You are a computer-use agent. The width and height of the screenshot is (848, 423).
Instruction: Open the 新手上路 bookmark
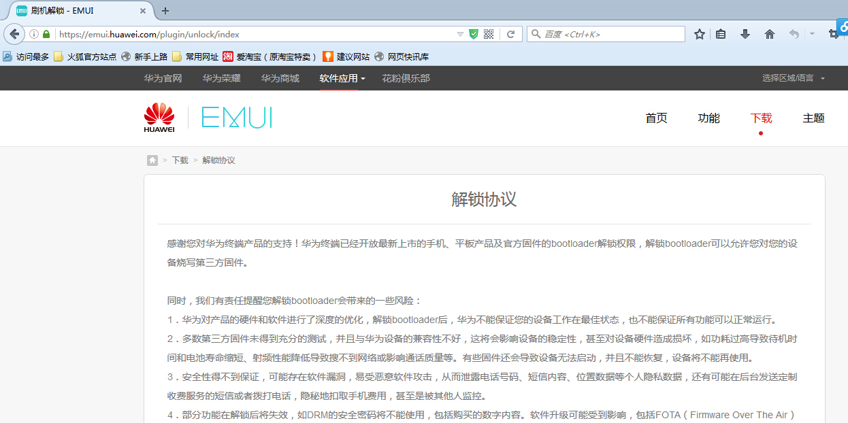tap(144, 56)
